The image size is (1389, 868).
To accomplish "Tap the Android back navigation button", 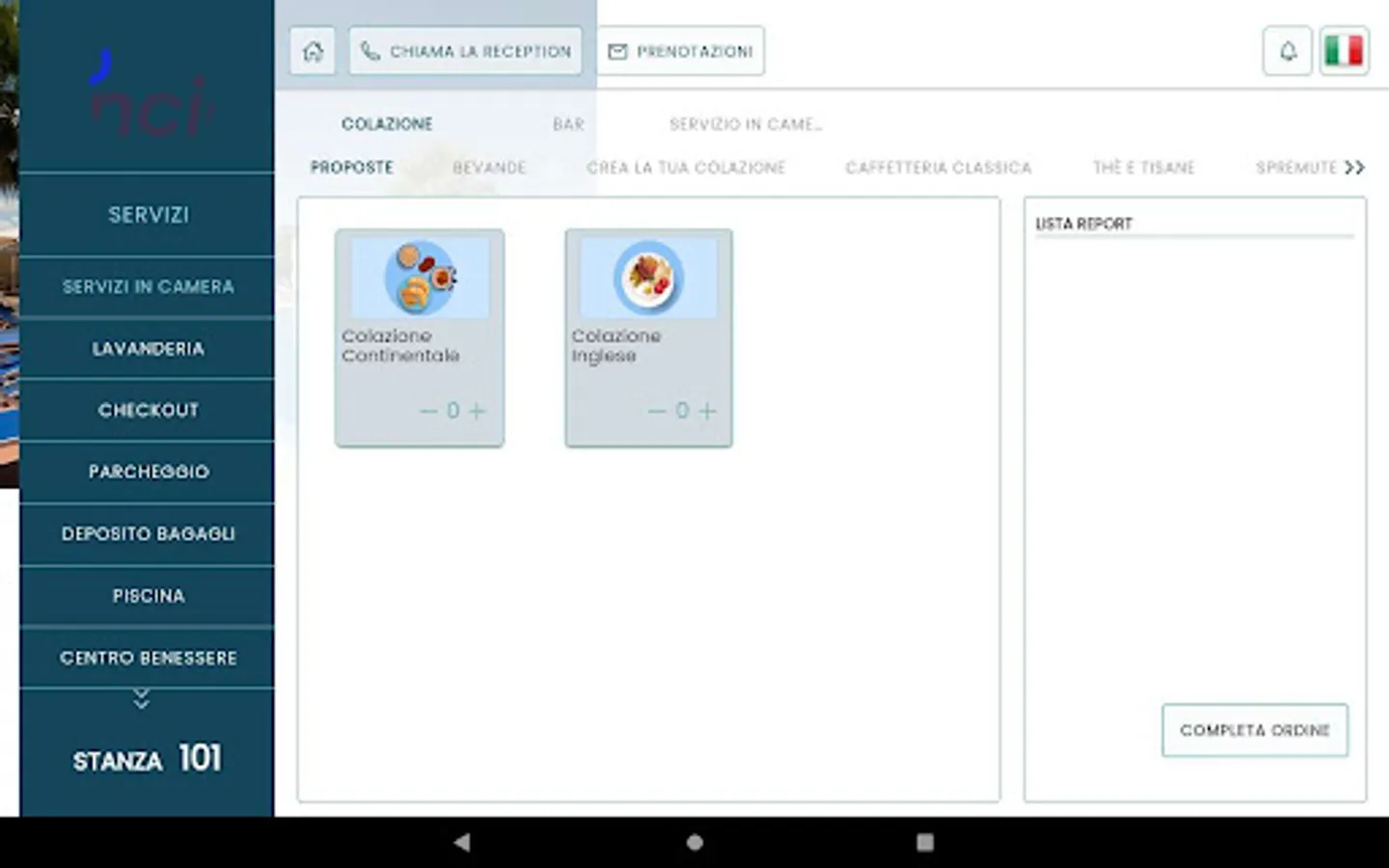I will pyautogui.click(x=462, y=843).
